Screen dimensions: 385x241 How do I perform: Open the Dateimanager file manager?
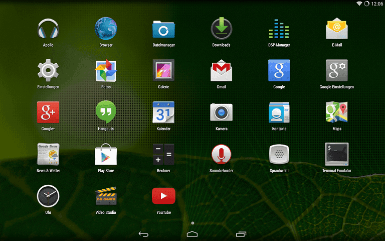[x=163, y=29]
